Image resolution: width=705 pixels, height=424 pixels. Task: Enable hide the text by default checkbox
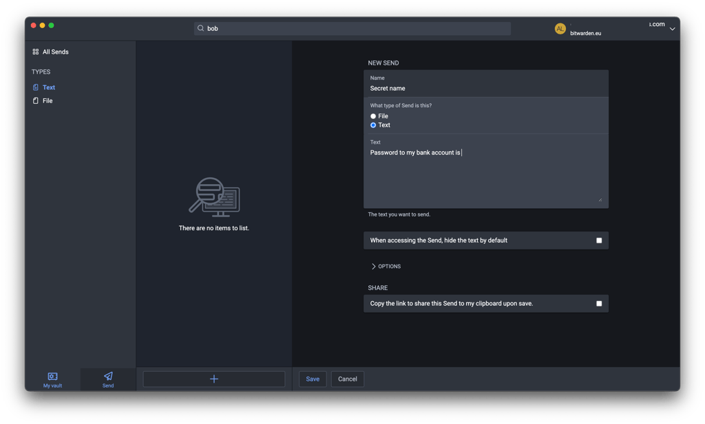[599, 241]
